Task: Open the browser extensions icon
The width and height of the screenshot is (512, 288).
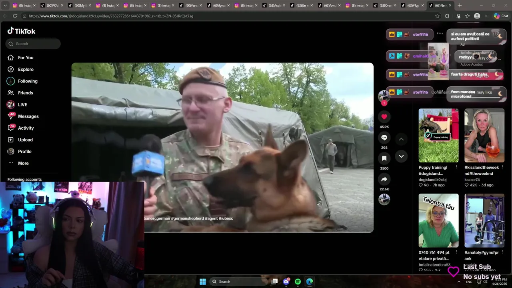Action: pyautogui.click(x=447, y=16)
